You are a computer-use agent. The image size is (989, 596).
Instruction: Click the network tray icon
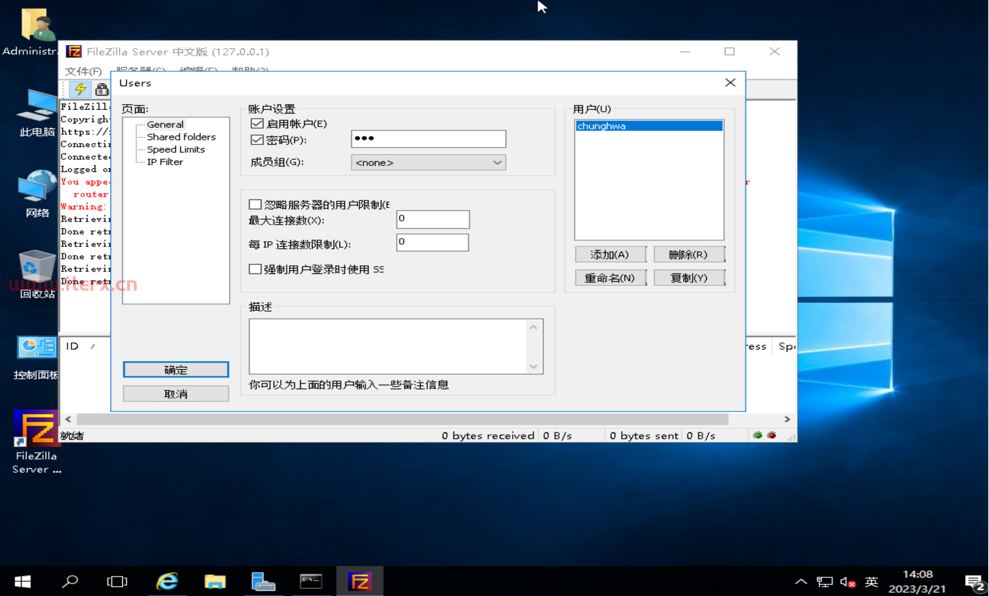(825, 582)
